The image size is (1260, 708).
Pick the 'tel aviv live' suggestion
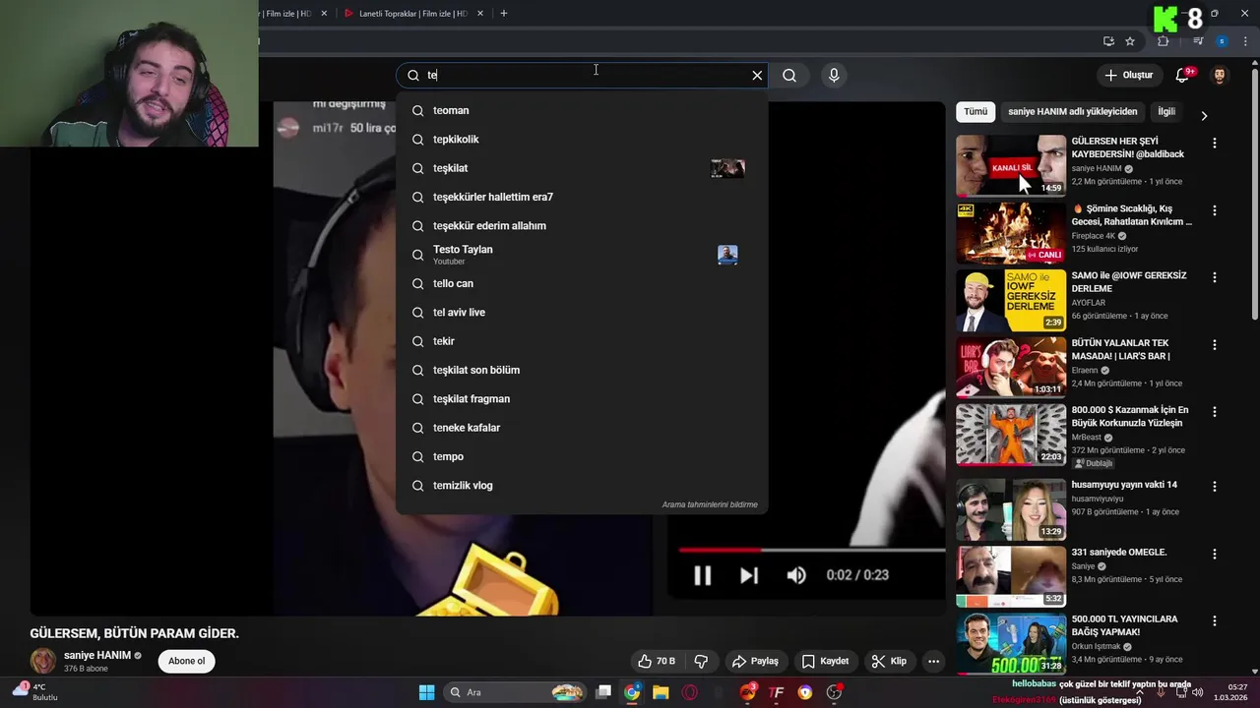[x=581, y=312]
